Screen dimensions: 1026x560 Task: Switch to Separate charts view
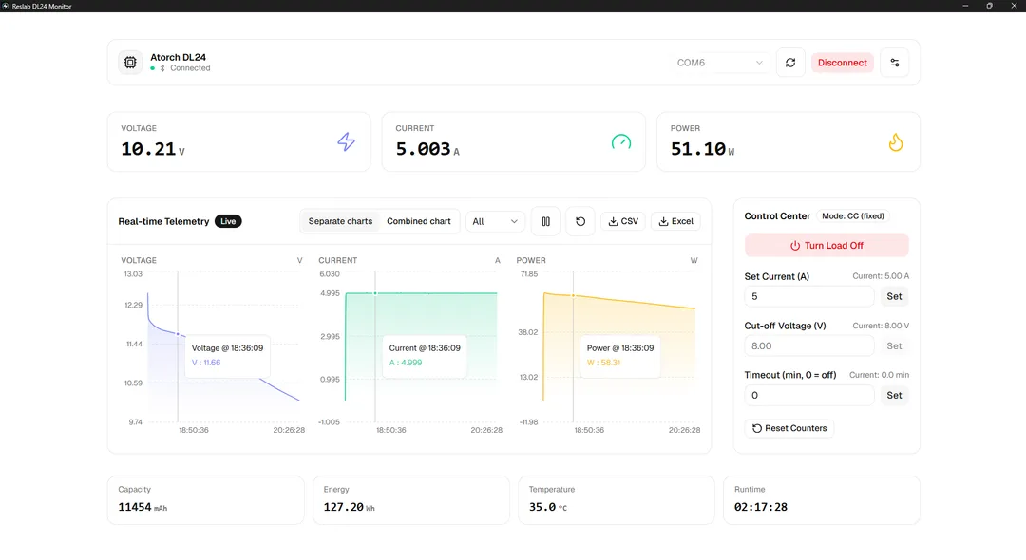coord(340,221)
